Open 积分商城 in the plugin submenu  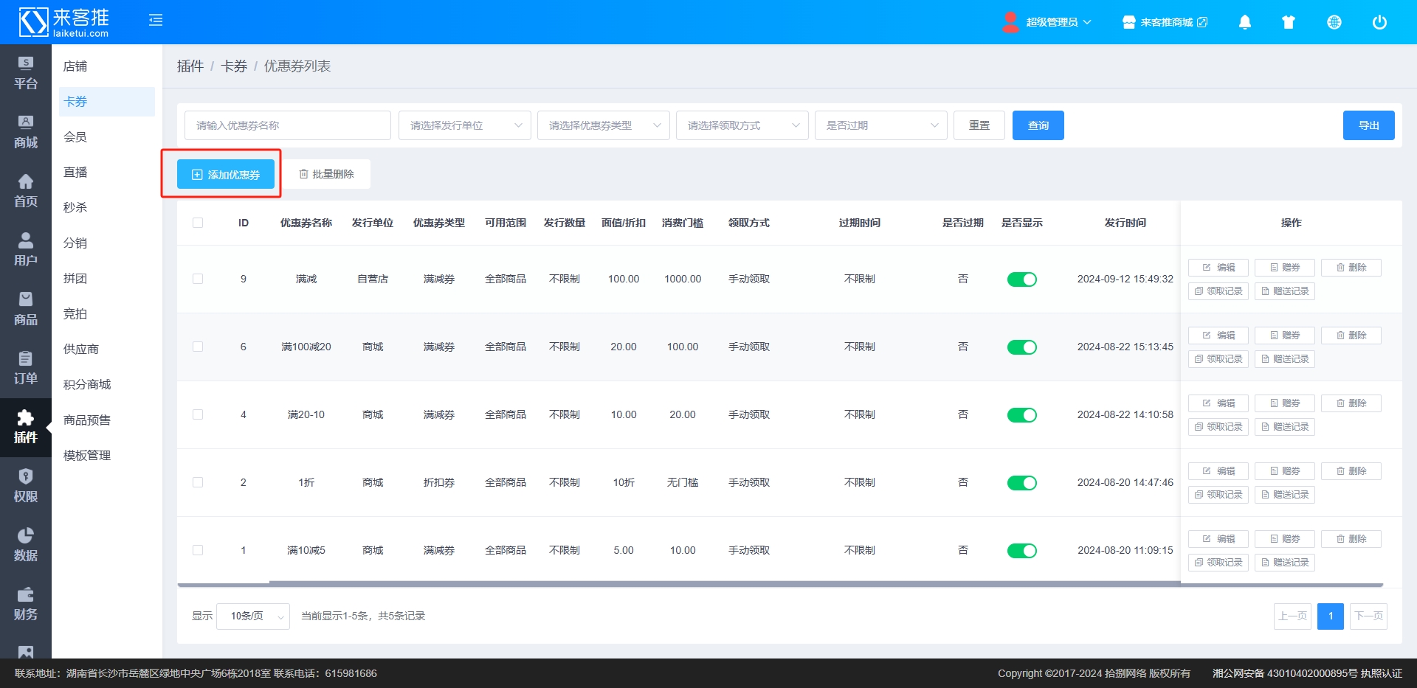coord(87,385)
